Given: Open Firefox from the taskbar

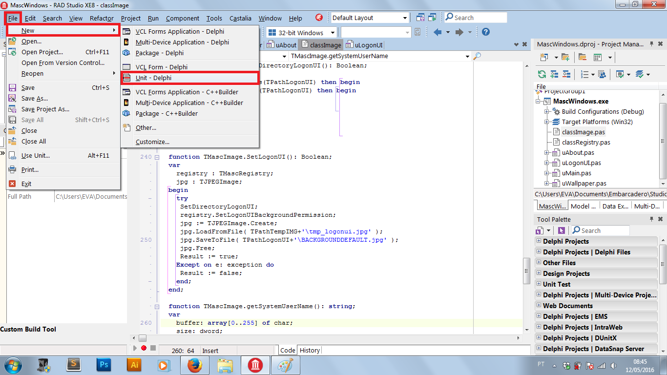Looking at the screenshot, I should pyautogui.click(x=194, y=365).
